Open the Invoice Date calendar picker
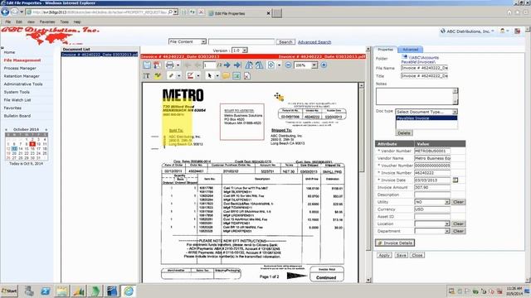This screenshot has height=298, width=531. point(455,180)
